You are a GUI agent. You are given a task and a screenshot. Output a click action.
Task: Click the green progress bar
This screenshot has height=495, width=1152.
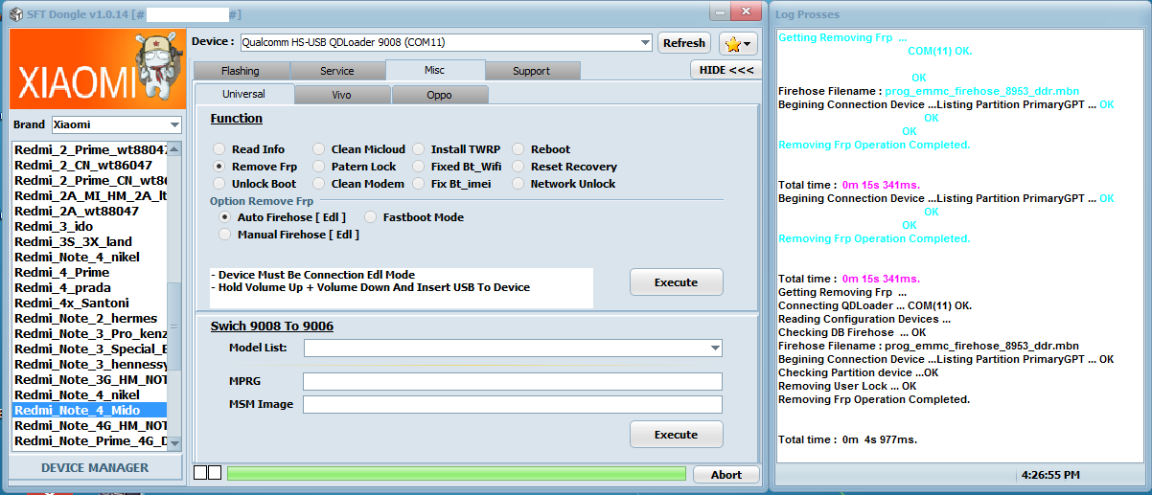456,474
